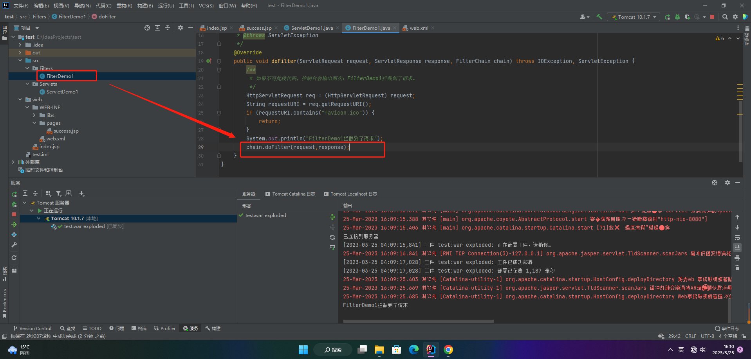Clear console output with trash icon
The width and height of the screenshot is (751, 359).
[737, 268]
